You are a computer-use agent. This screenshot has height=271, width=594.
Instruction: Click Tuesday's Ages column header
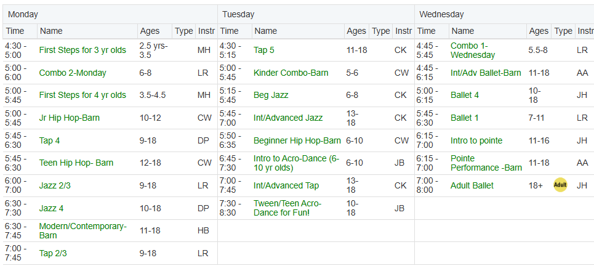[357, 31]
